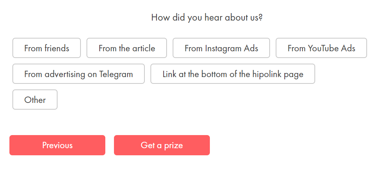Mark friends as how you heard
This screenshot has height=171, width=384.
(x=47, y=48)
